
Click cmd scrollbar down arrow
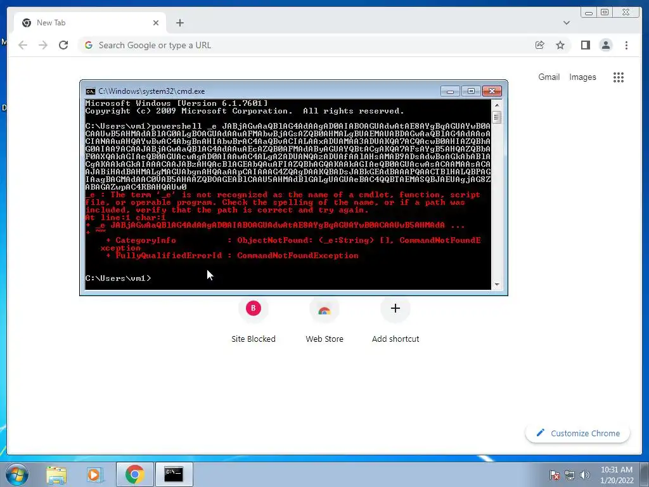(x=497, y=285)
